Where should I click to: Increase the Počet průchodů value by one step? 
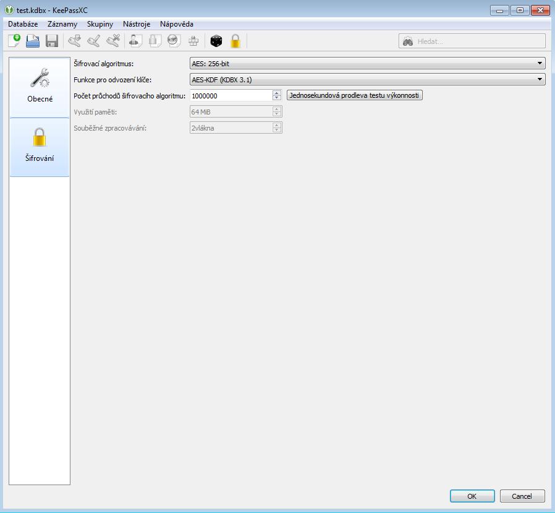click(277, 93)
